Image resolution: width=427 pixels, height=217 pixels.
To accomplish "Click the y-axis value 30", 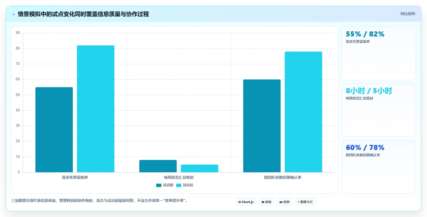I will coord(18,126).
